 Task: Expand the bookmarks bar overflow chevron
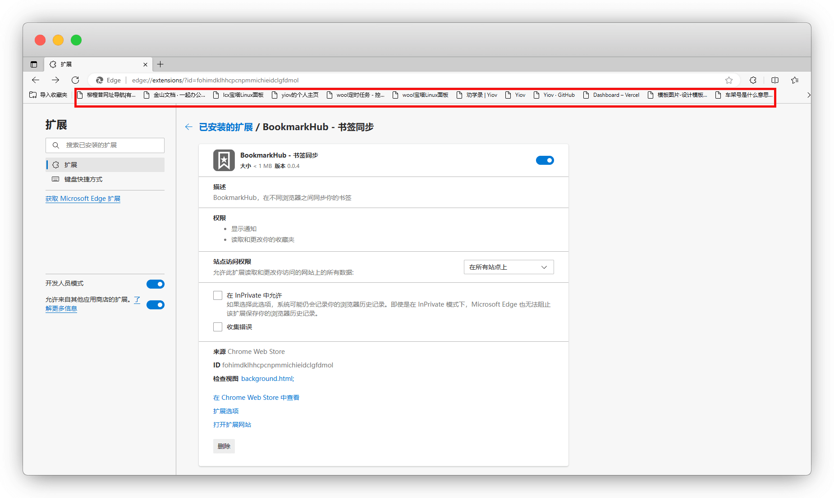click(x=808, y=95)
